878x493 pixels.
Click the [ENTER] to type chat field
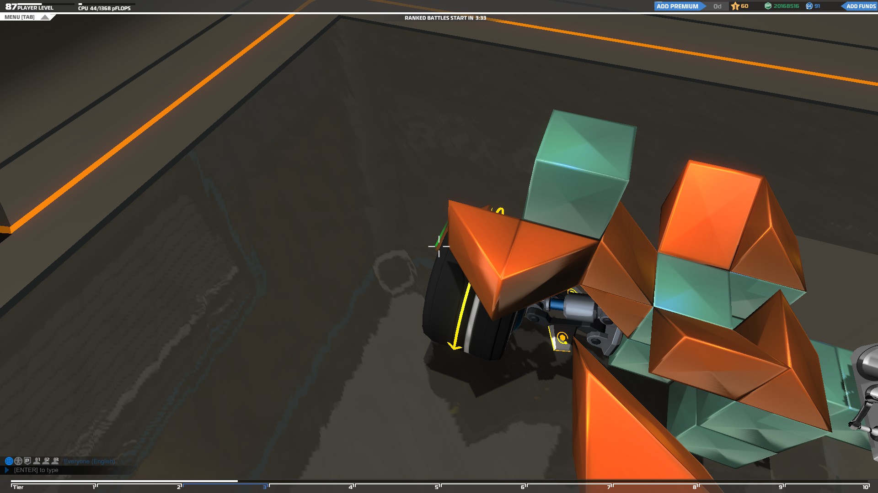(x=37, y=470)
